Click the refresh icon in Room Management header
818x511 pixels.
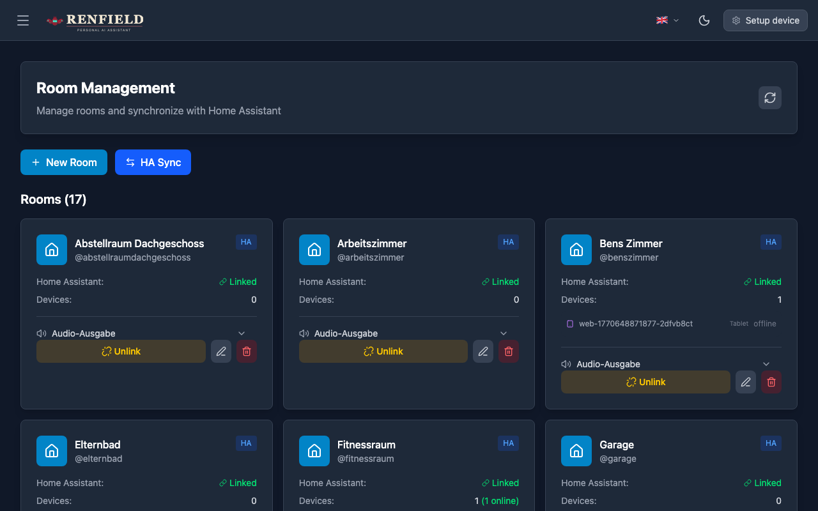click(769, 98)
